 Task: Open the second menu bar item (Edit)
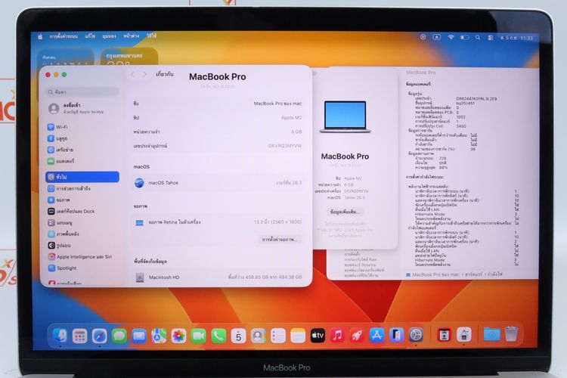90,36
